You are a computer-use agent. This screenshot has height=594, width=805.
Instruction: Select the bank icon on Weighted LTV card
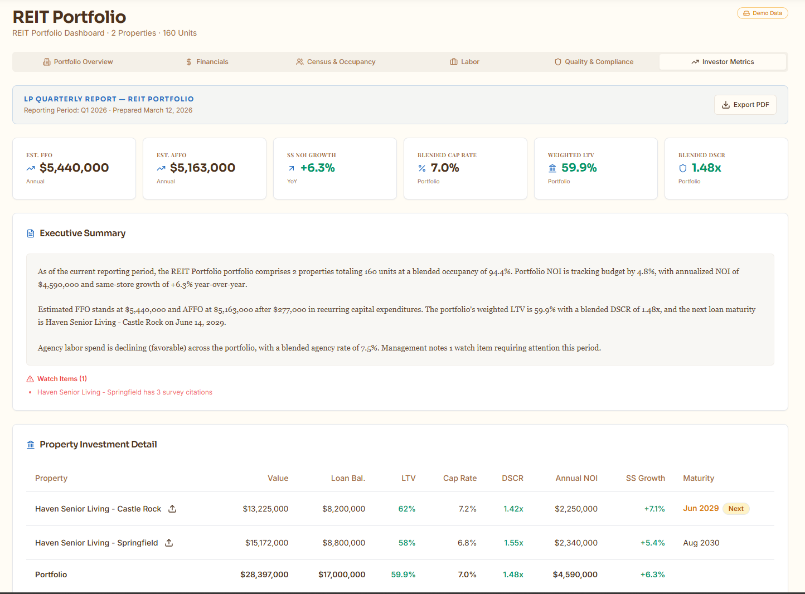pyautogui.click(x=552, y=167)
